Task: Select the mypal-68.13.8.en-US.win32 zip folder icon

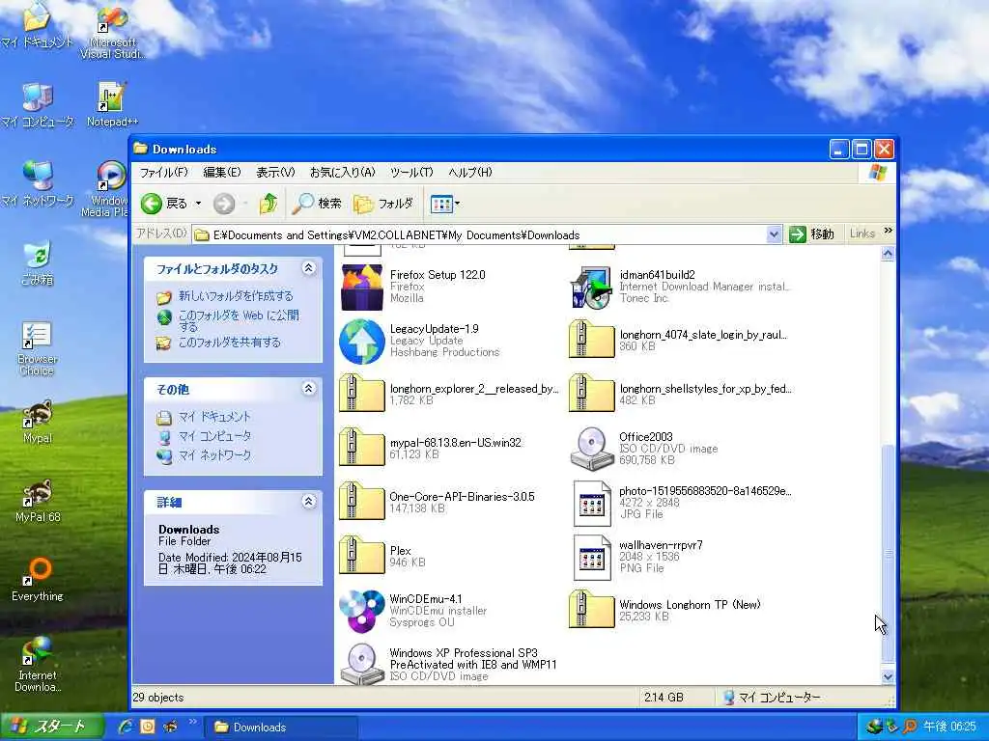Action: pos(361,447)
